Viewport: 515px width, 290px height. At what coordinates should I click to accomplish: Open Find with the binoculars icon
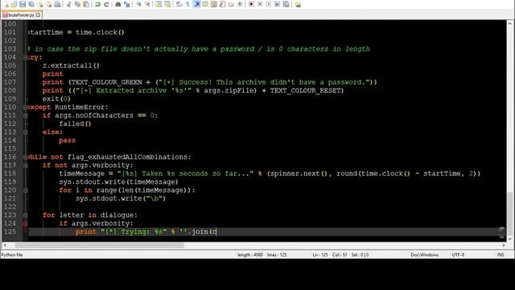118,4
